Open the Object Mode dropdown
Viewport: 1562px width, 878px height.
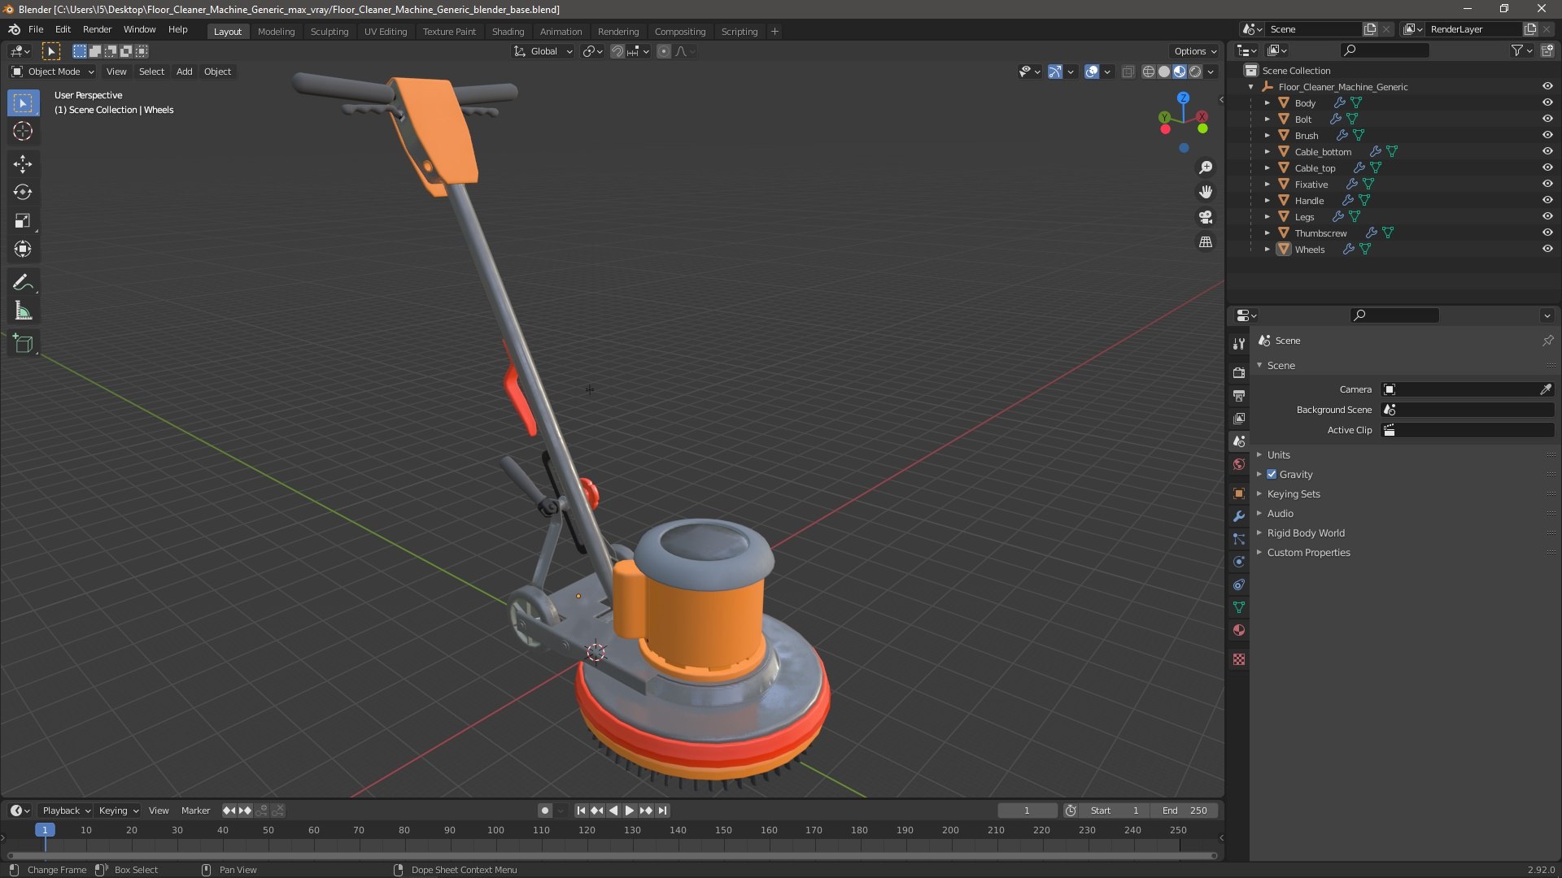click(53, 72)
